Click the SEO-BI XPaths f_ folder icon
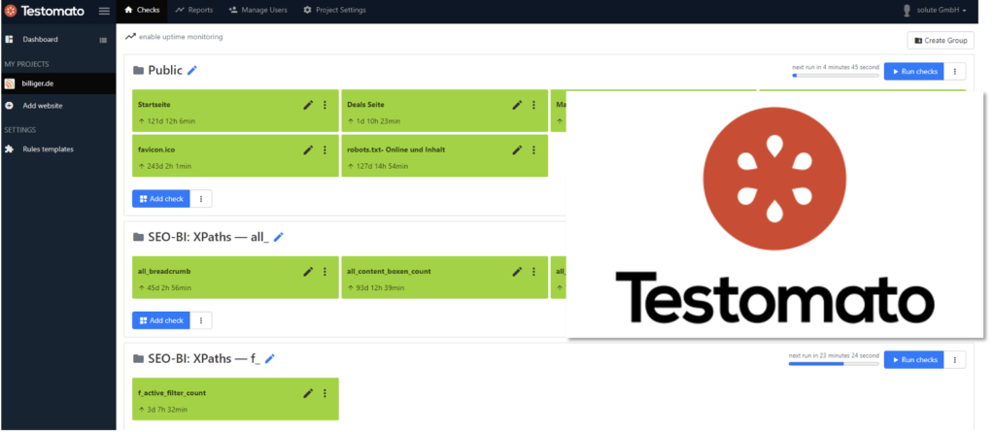 click(x=138, y=359)
